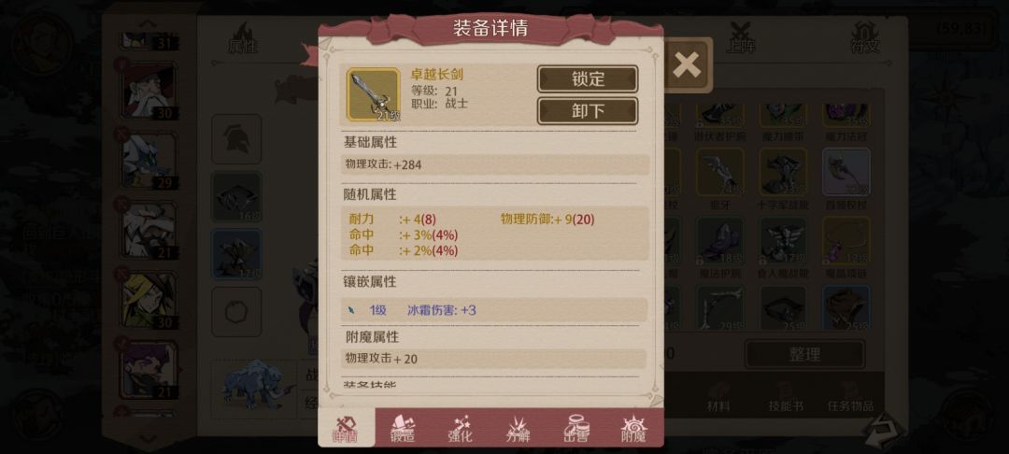Select the 详情 details tab
The width and height of the screenshot is (1009, 454).
(x=347, y=428)
